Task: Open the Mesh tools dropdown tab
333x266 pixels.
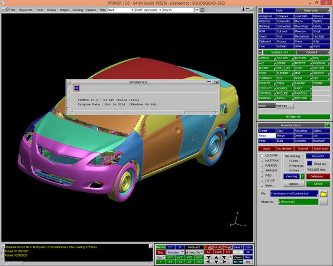Action: 313,11
